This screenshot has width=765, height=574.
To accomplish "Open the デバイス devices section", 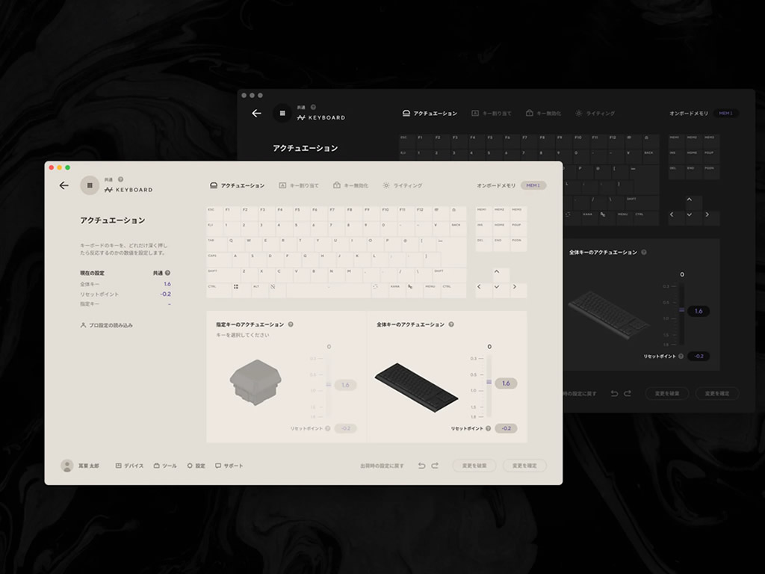I will pos(129,466).
